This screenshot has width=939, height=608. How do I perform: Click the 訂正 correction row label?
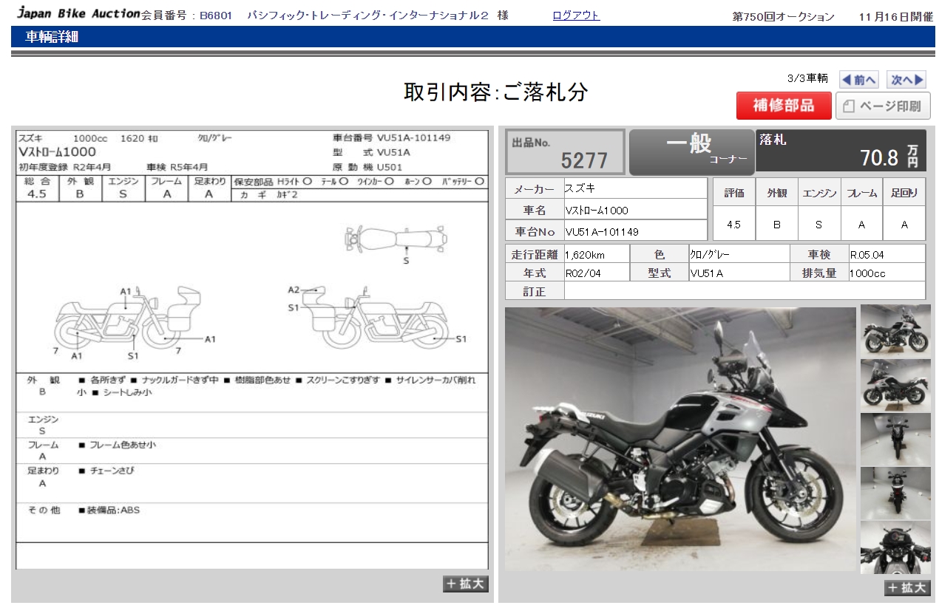point(534,291)
